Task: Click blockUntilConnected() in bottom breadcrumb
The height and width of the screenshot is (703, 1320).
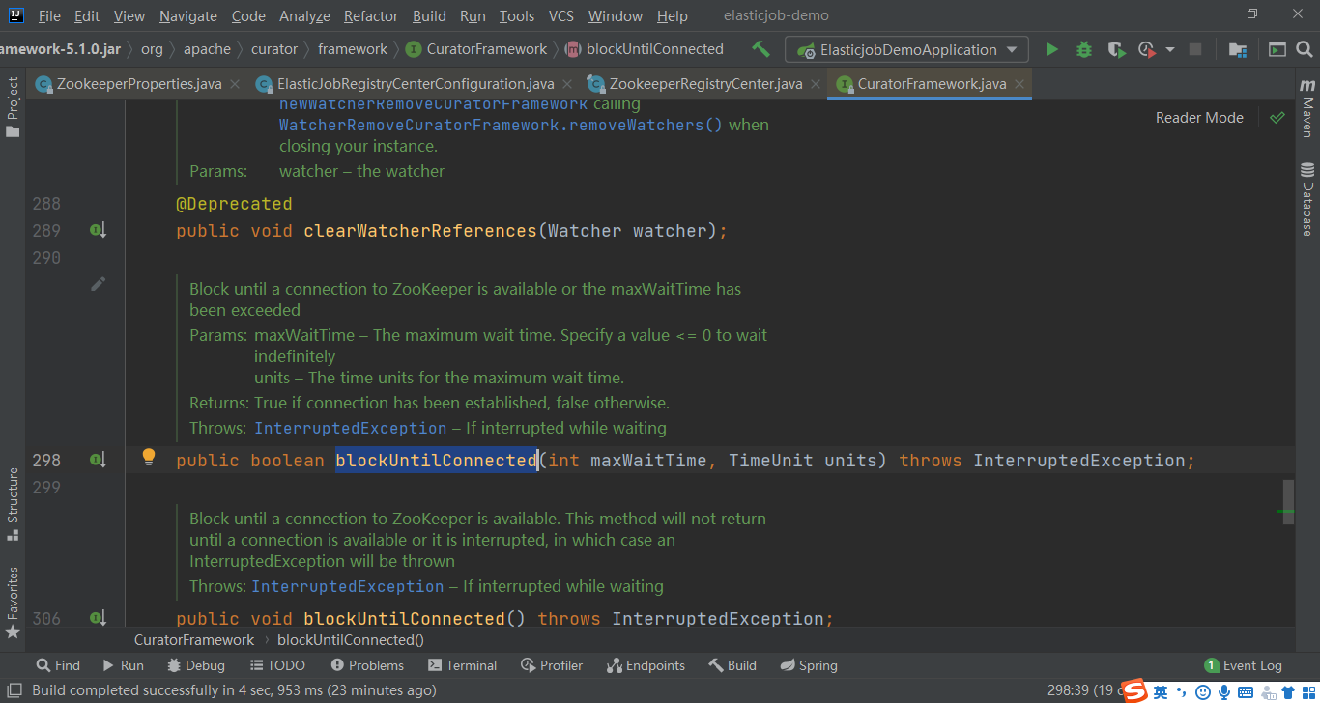Action: [351, 639]
